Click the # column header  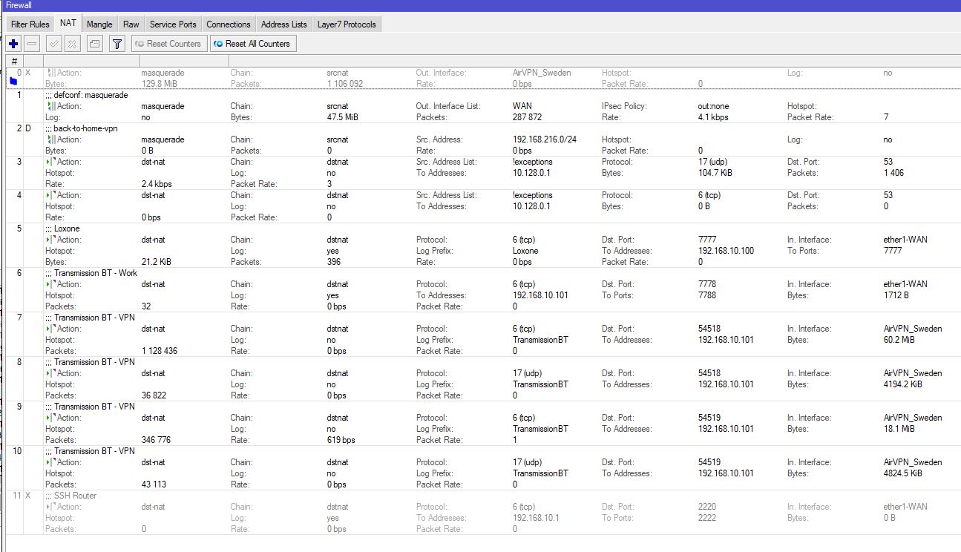coord(14,61)
